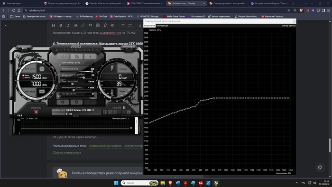
Task: Reset Afterburner settings to default
Action: coord(76,102)
